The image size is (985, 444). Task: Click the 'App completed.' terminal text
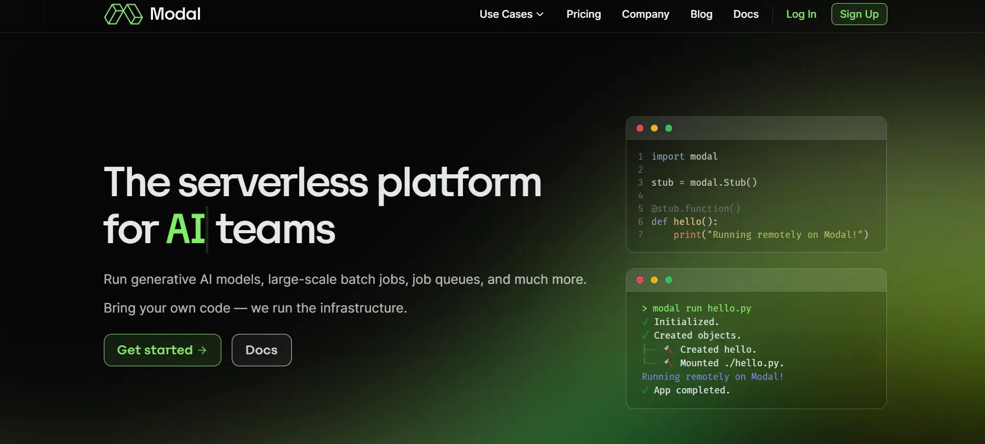[x=692, y=390]
